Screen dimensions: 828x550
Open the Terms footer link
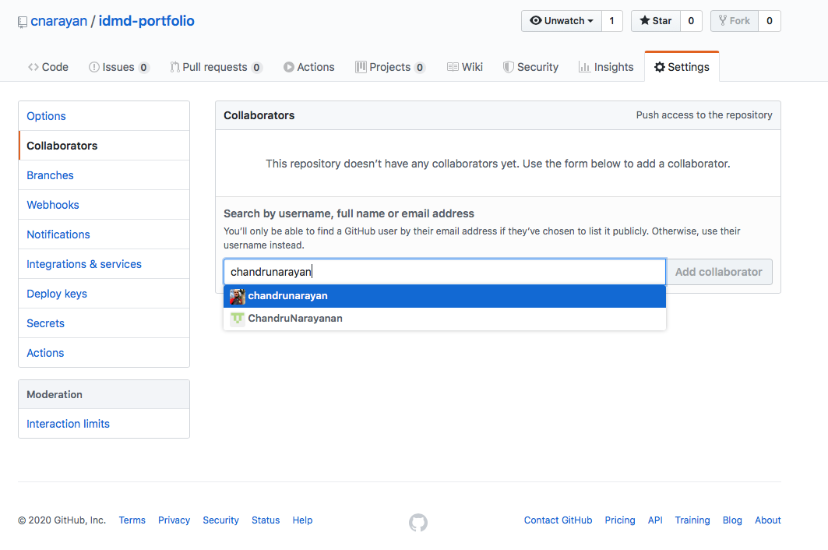click(132, 520)
